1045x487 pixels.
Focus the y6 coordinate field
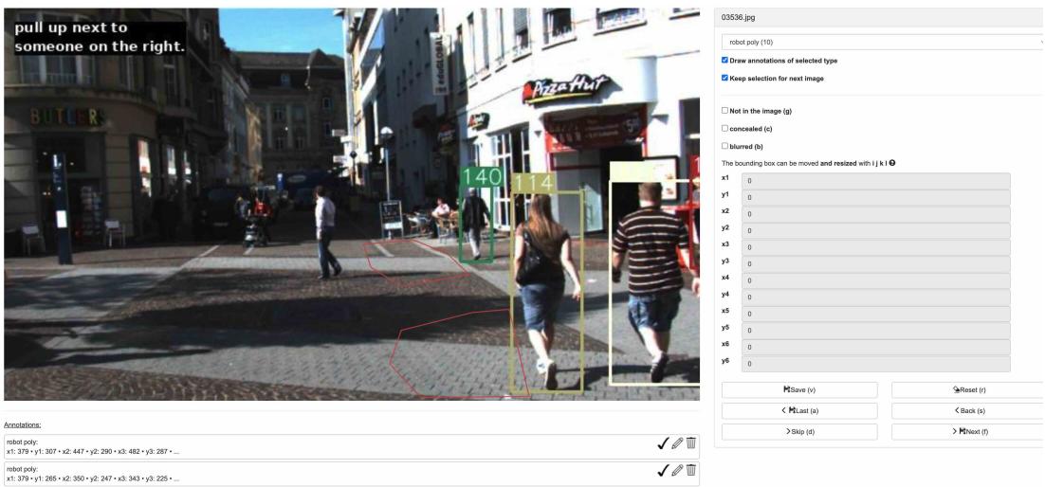click(x=875, y=364)
